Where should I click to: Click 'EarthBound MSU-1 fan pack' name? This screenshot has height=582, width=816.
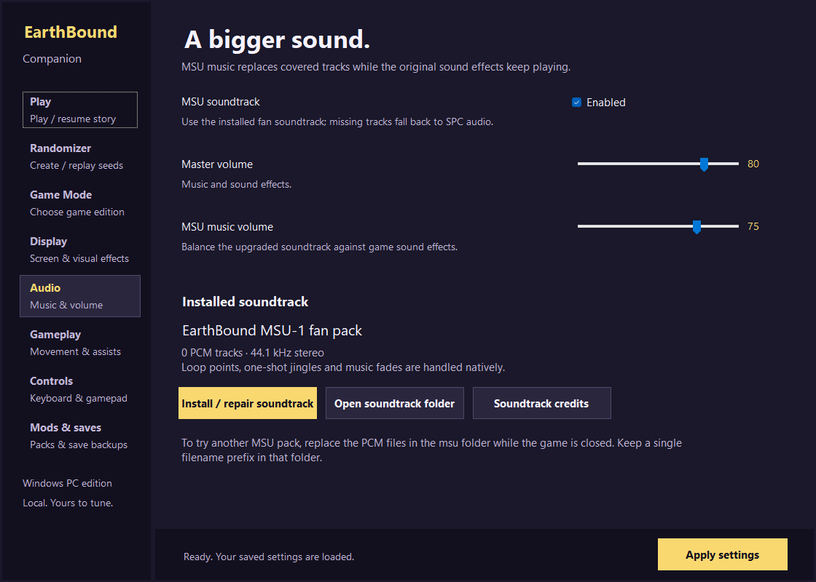272,330
